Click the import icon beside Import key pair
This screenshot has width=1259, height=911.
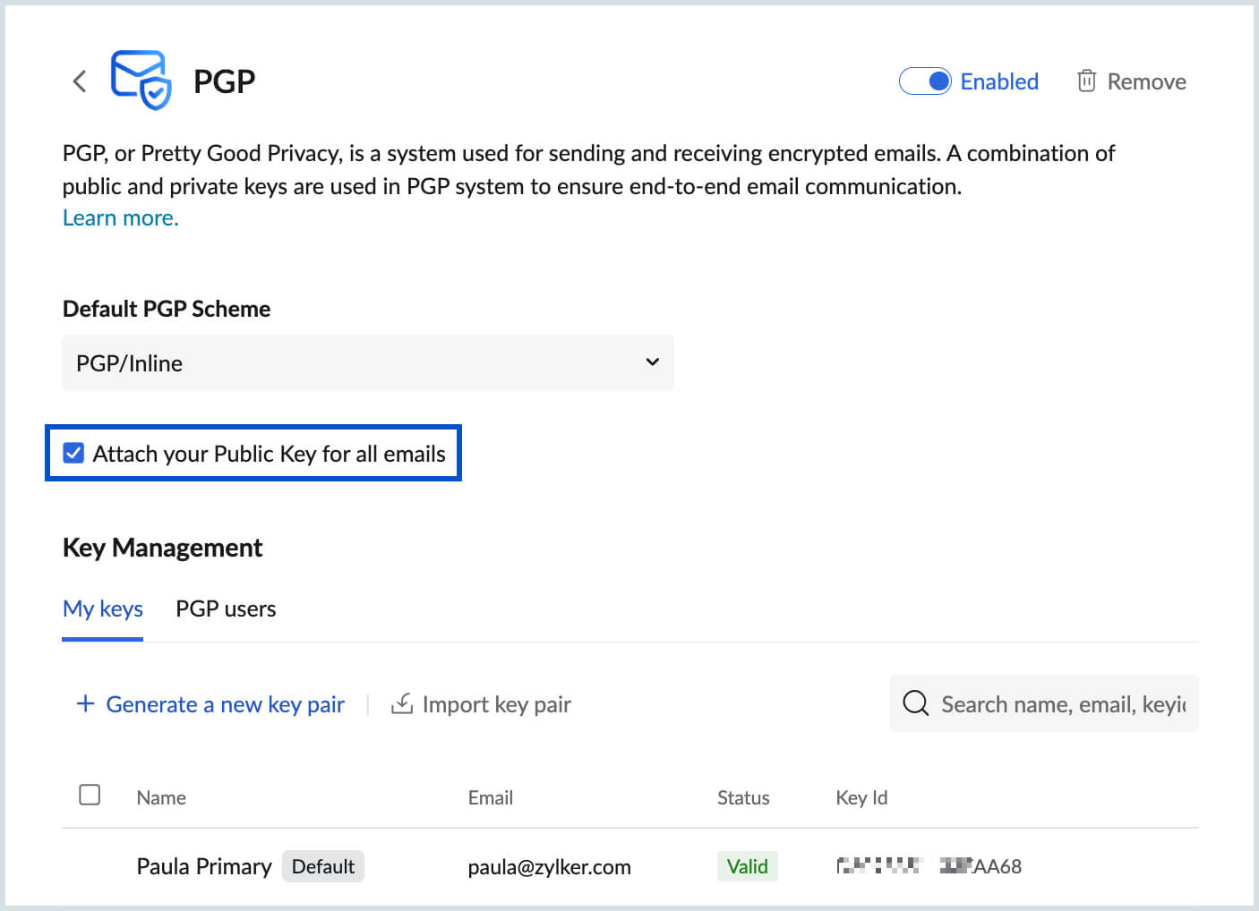pyautogui.click(x=403, y=704)
